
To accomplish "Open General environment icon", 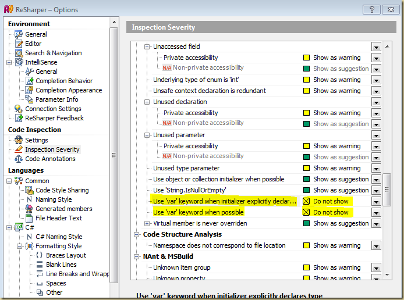I will pyautogui.click(x=19, y=34).
